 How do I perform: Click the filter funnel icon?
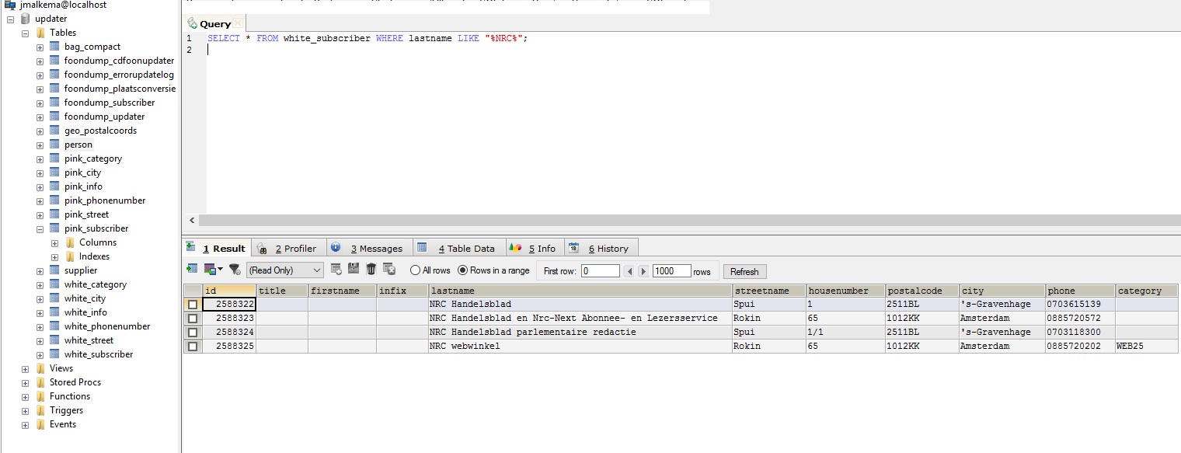[x=235, y=270]
